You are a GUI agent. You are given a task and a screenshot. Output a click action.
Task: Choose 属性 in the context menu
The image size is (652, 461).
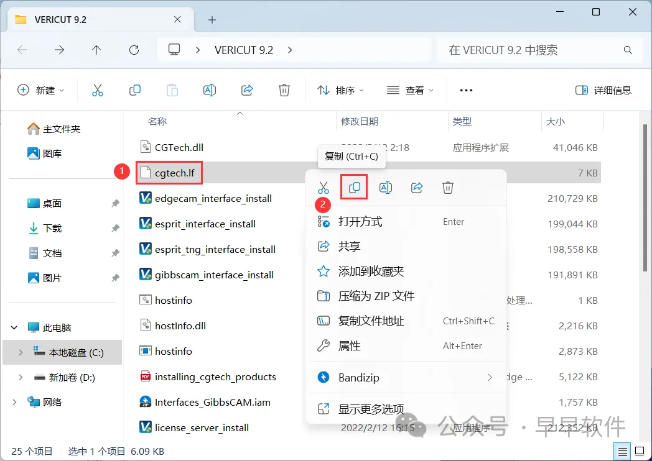(x=406, y=346)
